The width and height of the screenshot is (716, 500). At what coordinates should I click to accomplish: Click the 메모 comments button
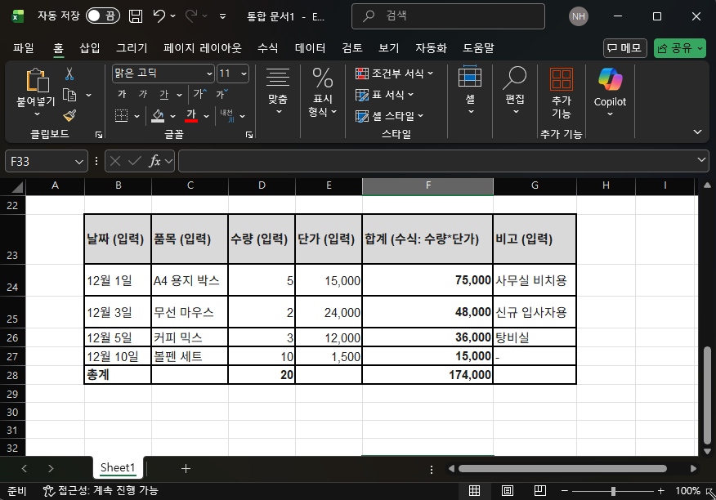point(624,47)
